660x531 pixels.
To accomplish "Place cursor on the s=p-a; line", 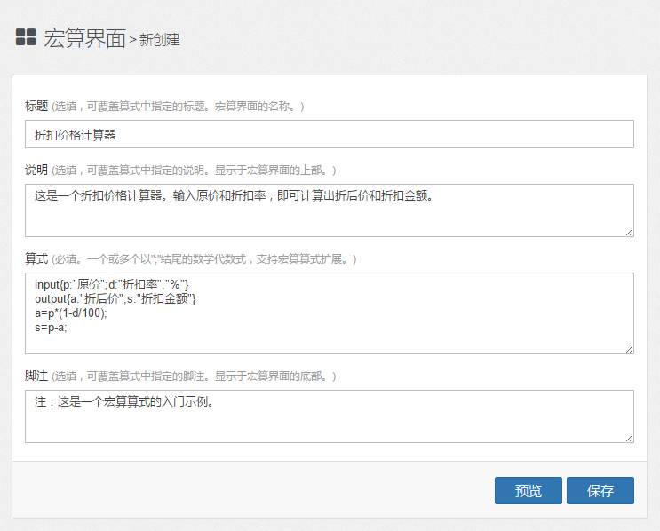I will pyautogui.click(x=51, y=328).
